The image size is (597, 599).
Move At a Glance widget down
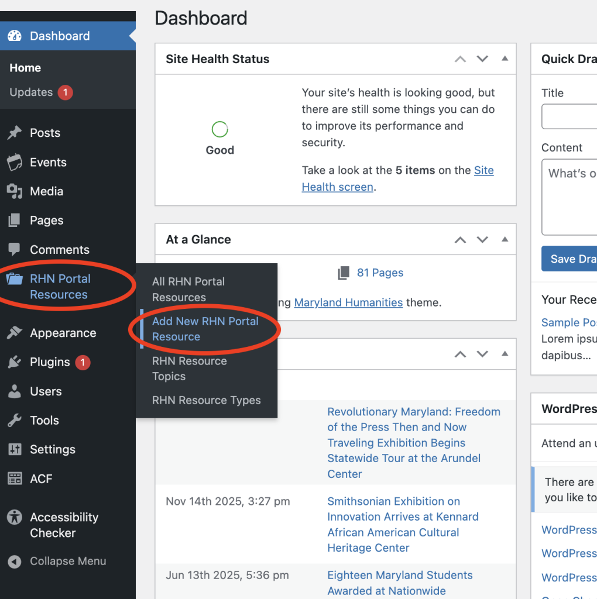pos(482,239)
